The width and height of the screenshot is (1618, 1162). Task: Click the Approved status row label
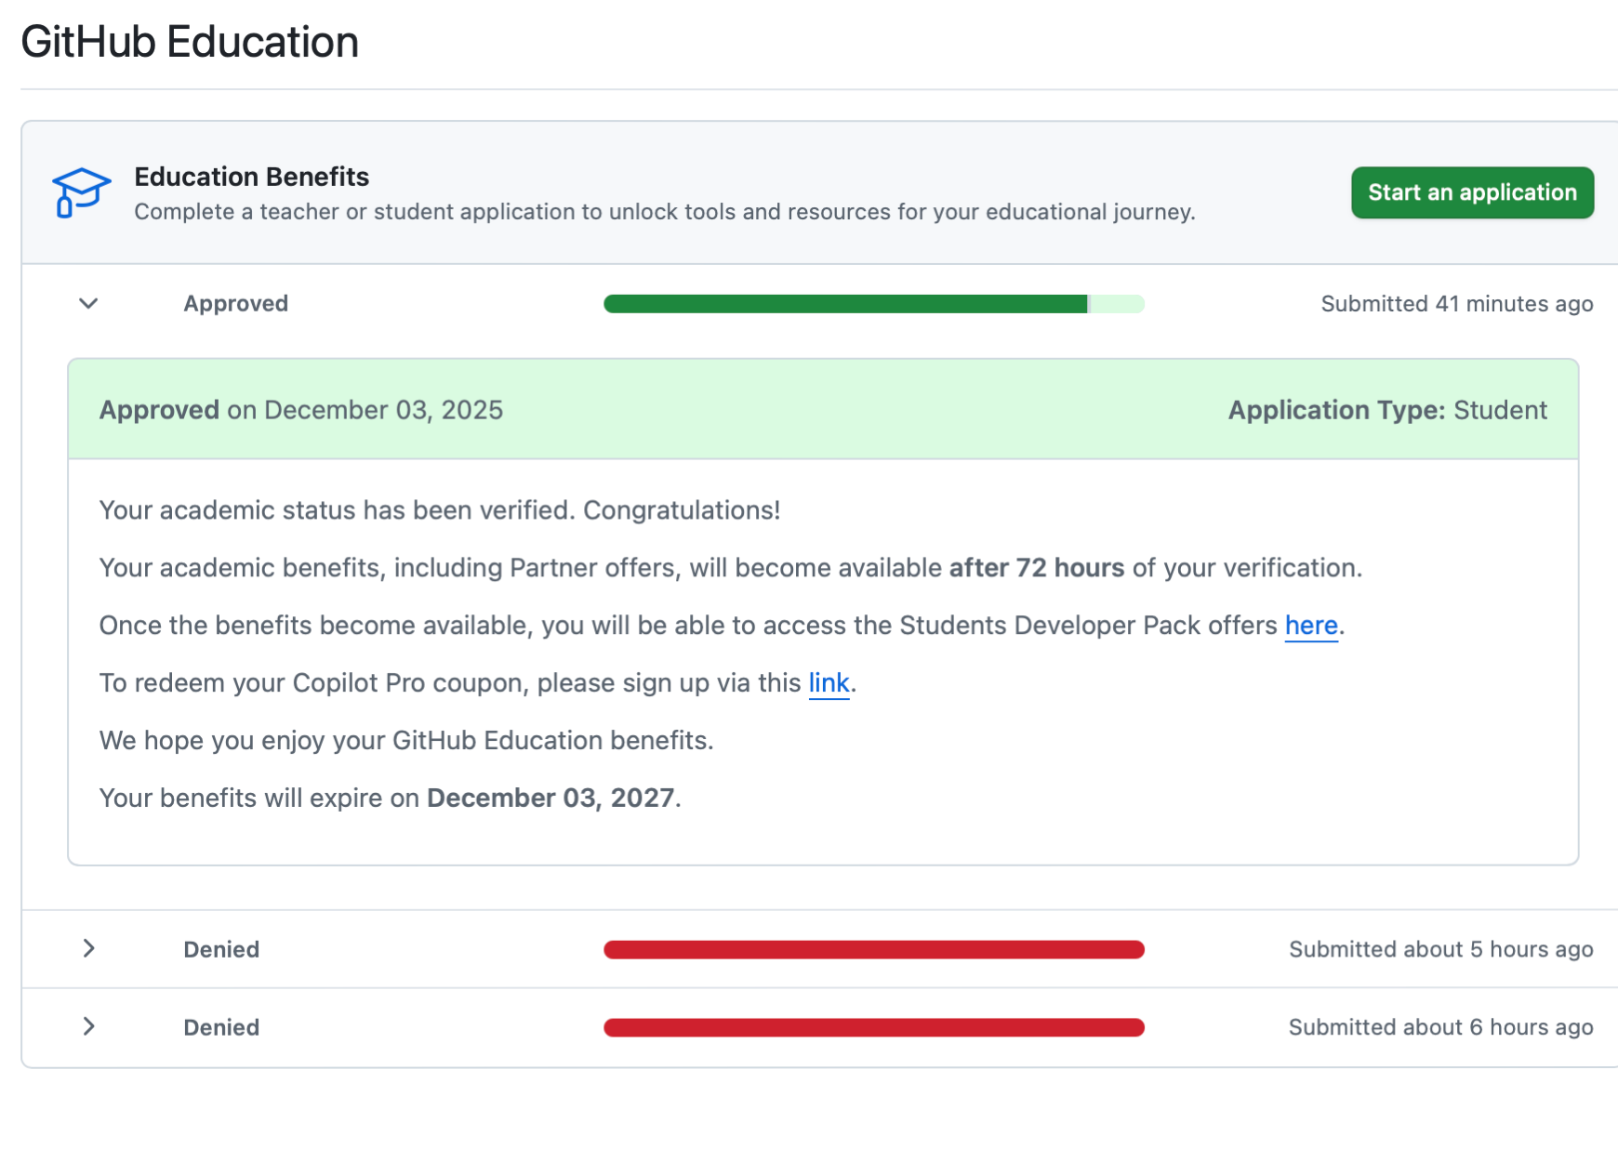click(235, 304)
